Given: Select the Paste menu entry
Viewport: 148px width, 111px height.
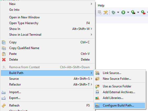Looking at the screenshot, I should pyautogui.click(x=48, y=54).
